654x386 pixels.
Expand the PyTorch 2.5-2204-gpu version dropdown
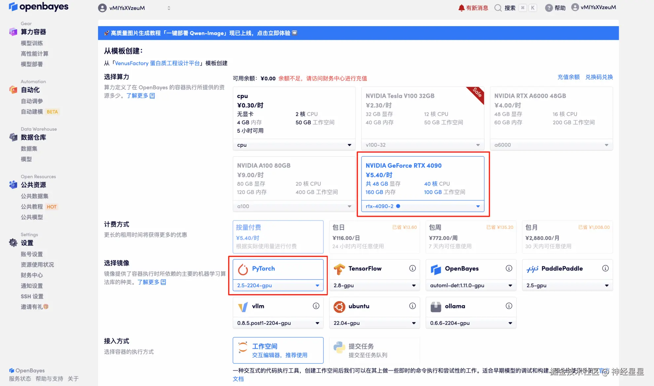(278, 285)
